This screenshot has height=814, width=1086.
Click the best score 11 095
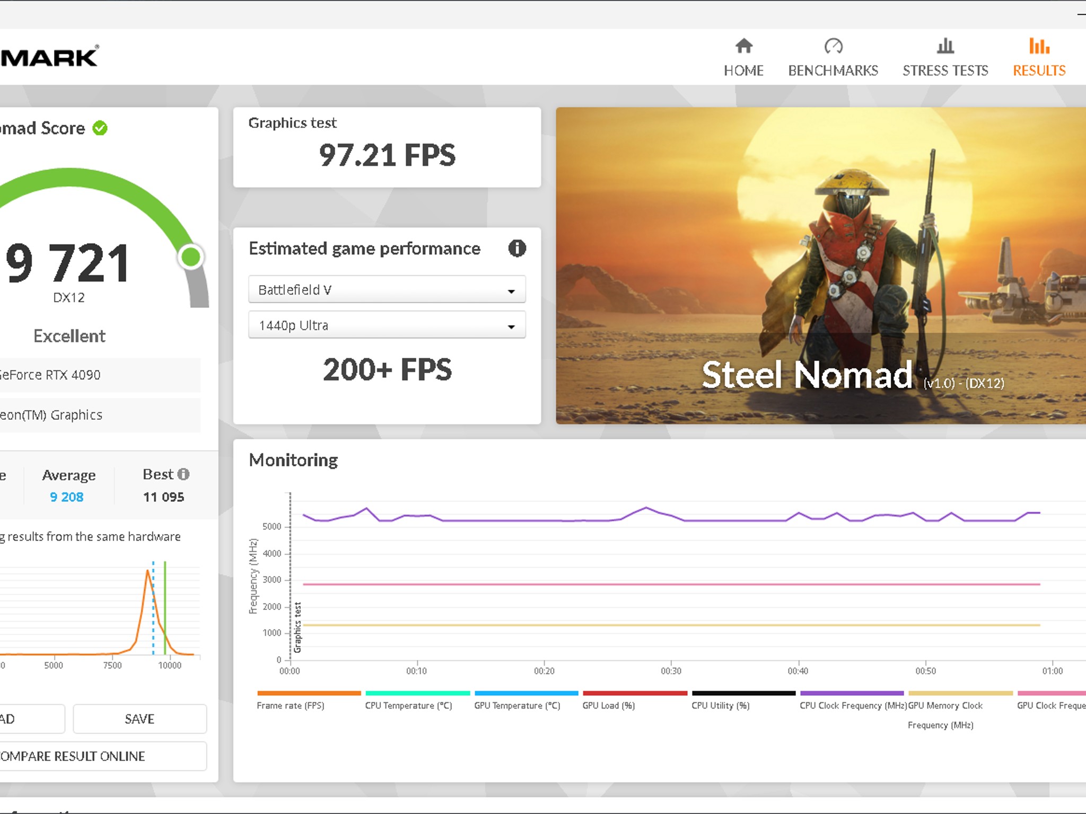(x=163, y=497)
